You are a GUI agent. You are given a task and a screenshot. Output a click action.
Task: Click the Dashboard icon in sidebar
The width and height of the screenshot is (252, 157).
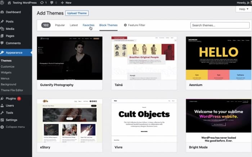click(2, 12)
